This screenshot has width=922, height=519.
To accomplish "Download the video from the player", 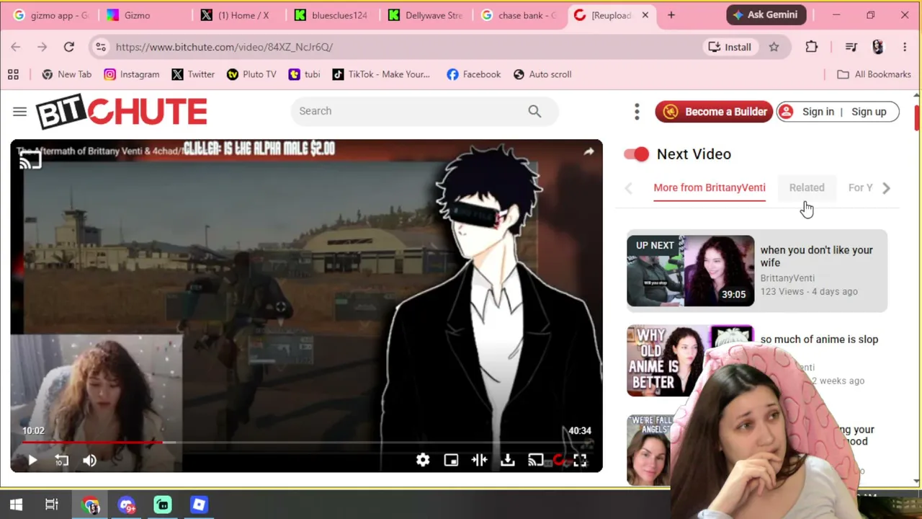I will pos(508,460).
